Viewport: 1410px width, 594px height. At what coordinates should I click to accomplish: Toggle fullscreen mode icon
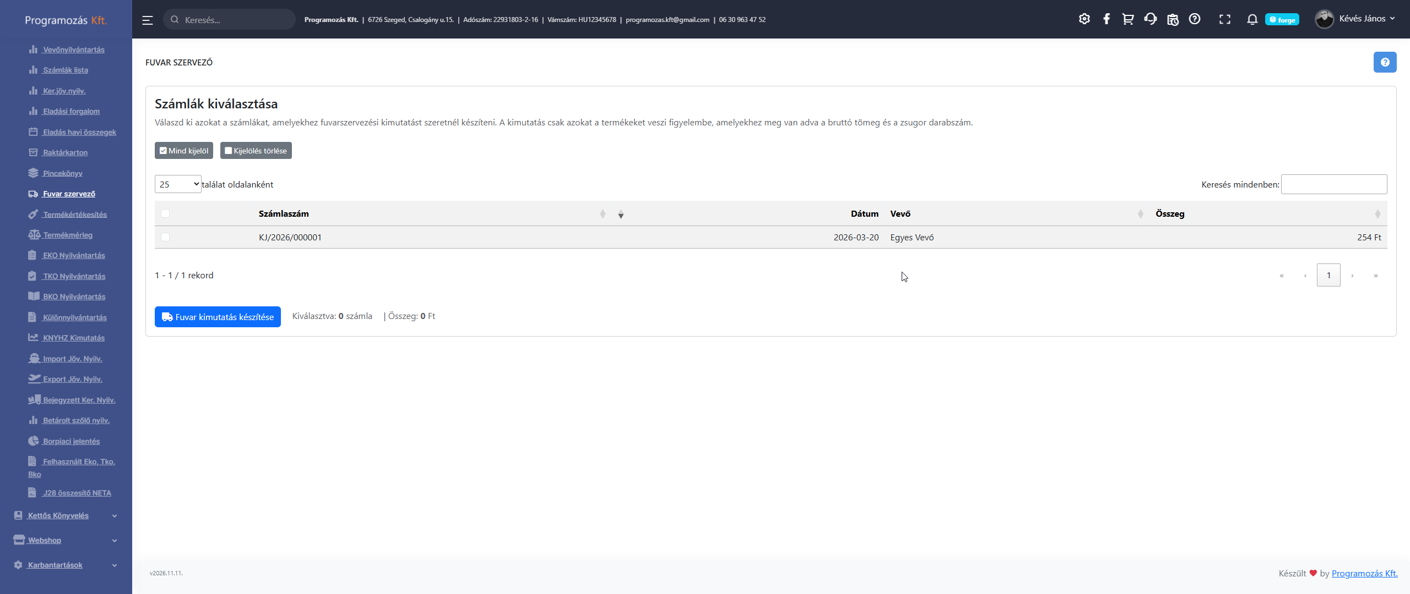click(x=1224, y=19)
